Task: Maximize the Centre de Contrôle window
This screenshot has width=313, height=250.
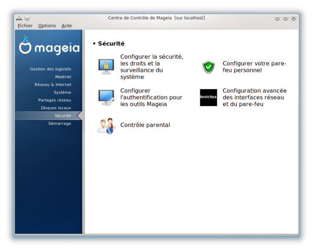Action: click(x=285, y=18)
